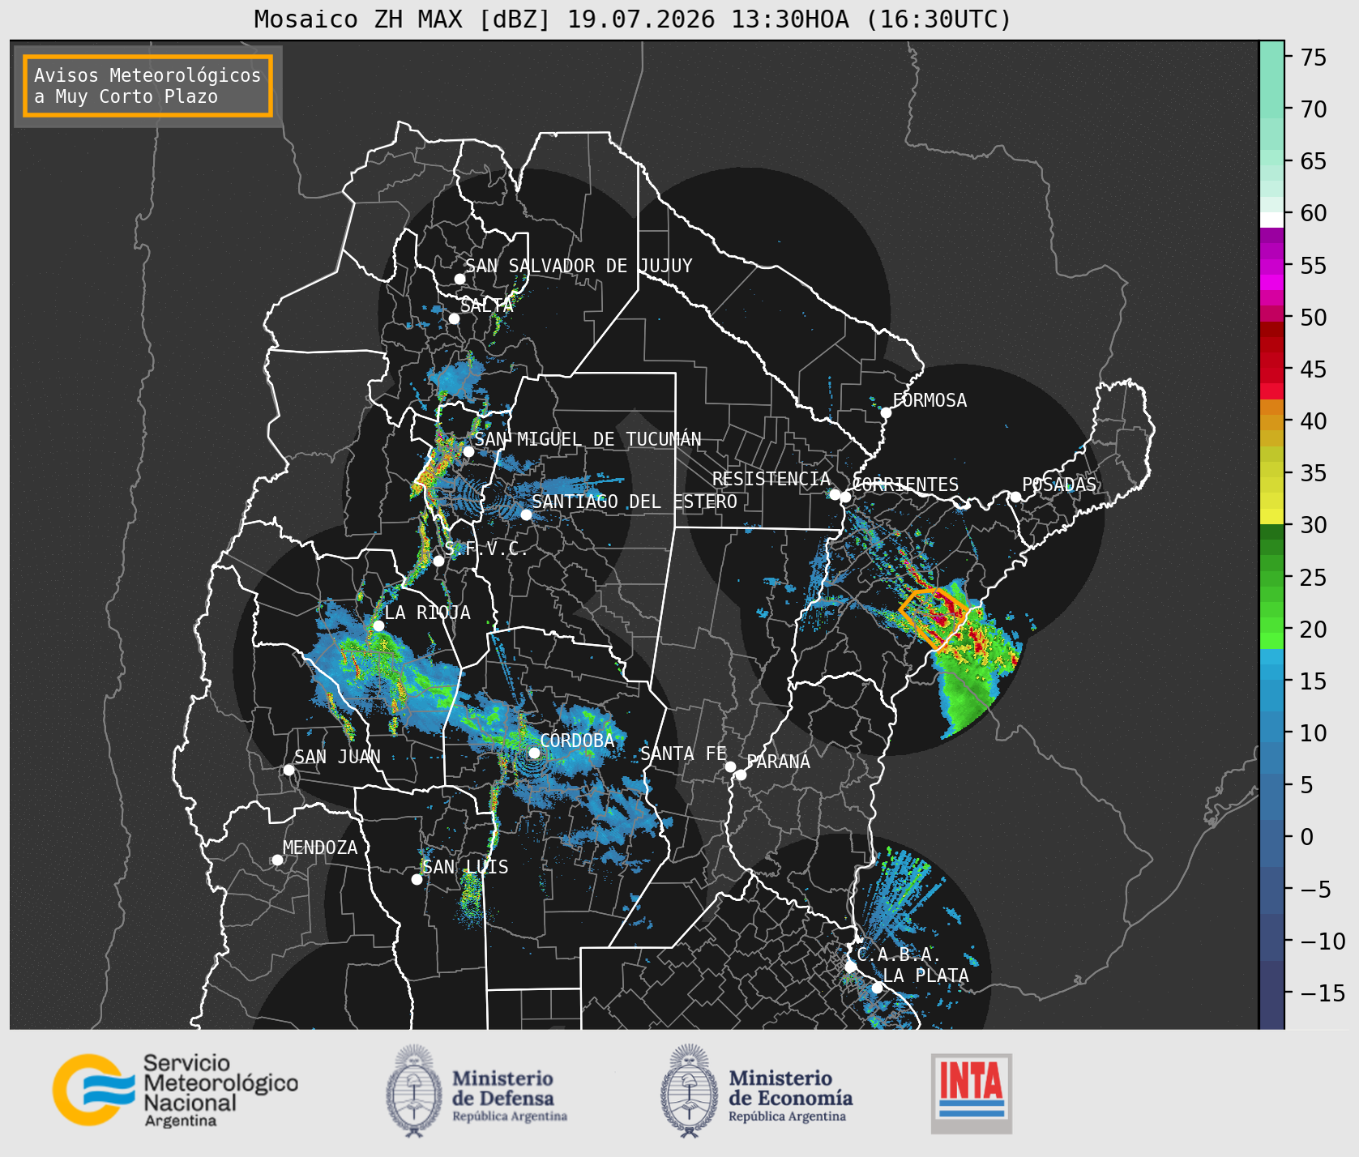The image size is (1359, 1157).
Task: Click the C.A.B.A. city marker dot
Action: [851, 967]
